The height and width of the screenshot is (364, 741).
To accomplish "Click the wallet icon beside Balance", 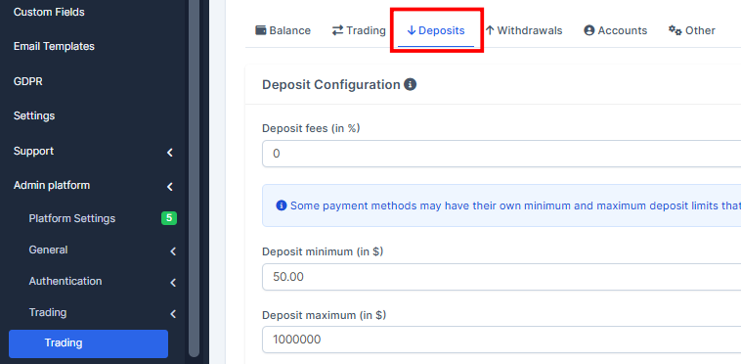I will point(261,30).
